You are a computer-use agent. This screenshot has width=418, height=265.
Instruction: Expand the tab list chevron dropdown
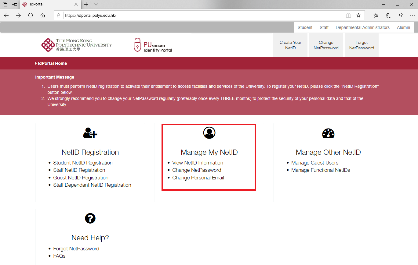click(x=96, y=4)
